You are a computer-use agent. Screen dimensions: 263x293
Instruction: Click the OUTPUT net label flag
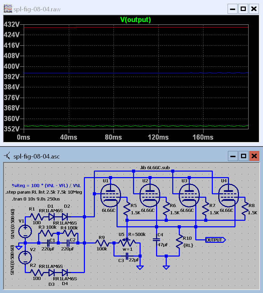click(215, 240)
